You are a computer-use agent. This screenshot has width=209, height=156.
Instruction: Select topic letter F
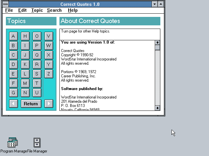(x=13, y=83)
